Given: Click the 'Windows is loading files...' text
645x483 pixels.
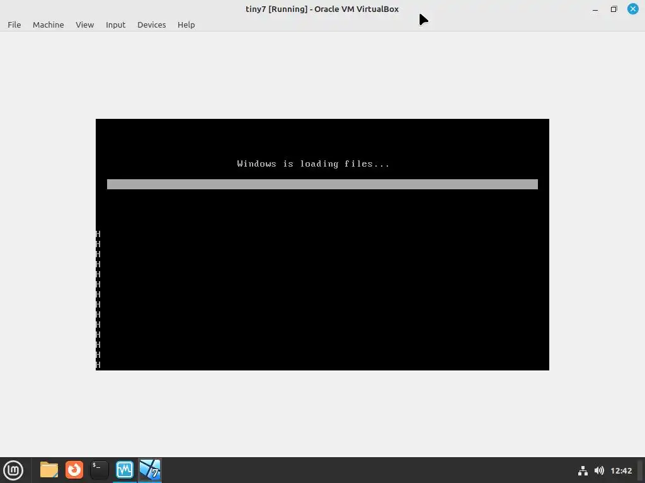Looking at the screenshot, I should click(313, 164).
